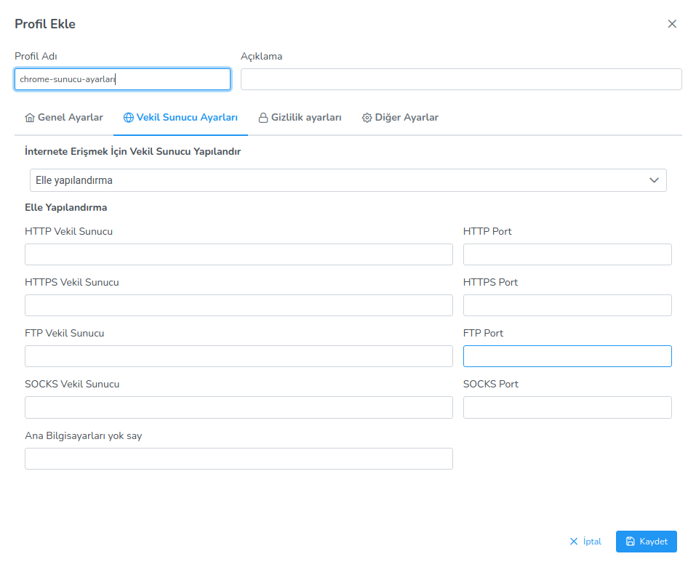
Task: Focus the Profil Adı input field
Action: point(122,79)
